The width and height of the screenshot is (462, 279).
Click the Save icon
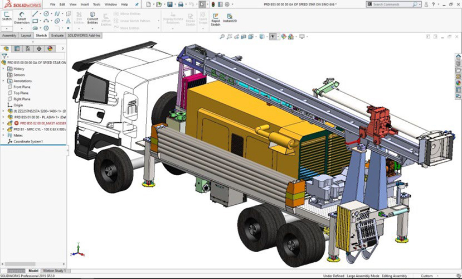pos(170,4)
